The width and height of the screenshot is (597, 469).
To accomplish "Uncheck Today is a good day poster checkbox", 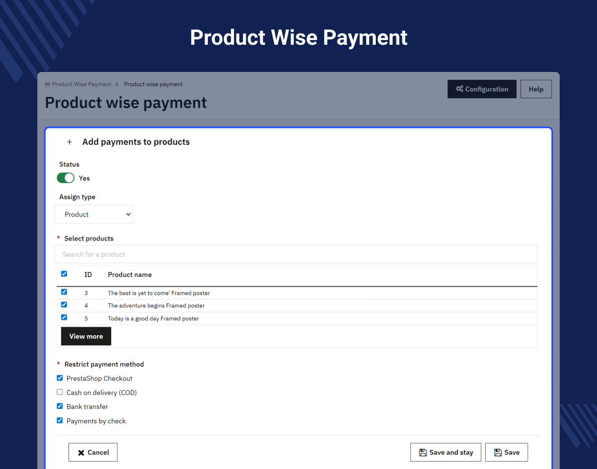I will (64, 318).
